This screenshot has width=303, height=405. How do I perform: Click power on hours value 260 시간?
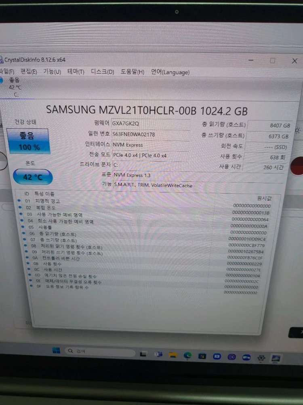click(x=263, y=167)
